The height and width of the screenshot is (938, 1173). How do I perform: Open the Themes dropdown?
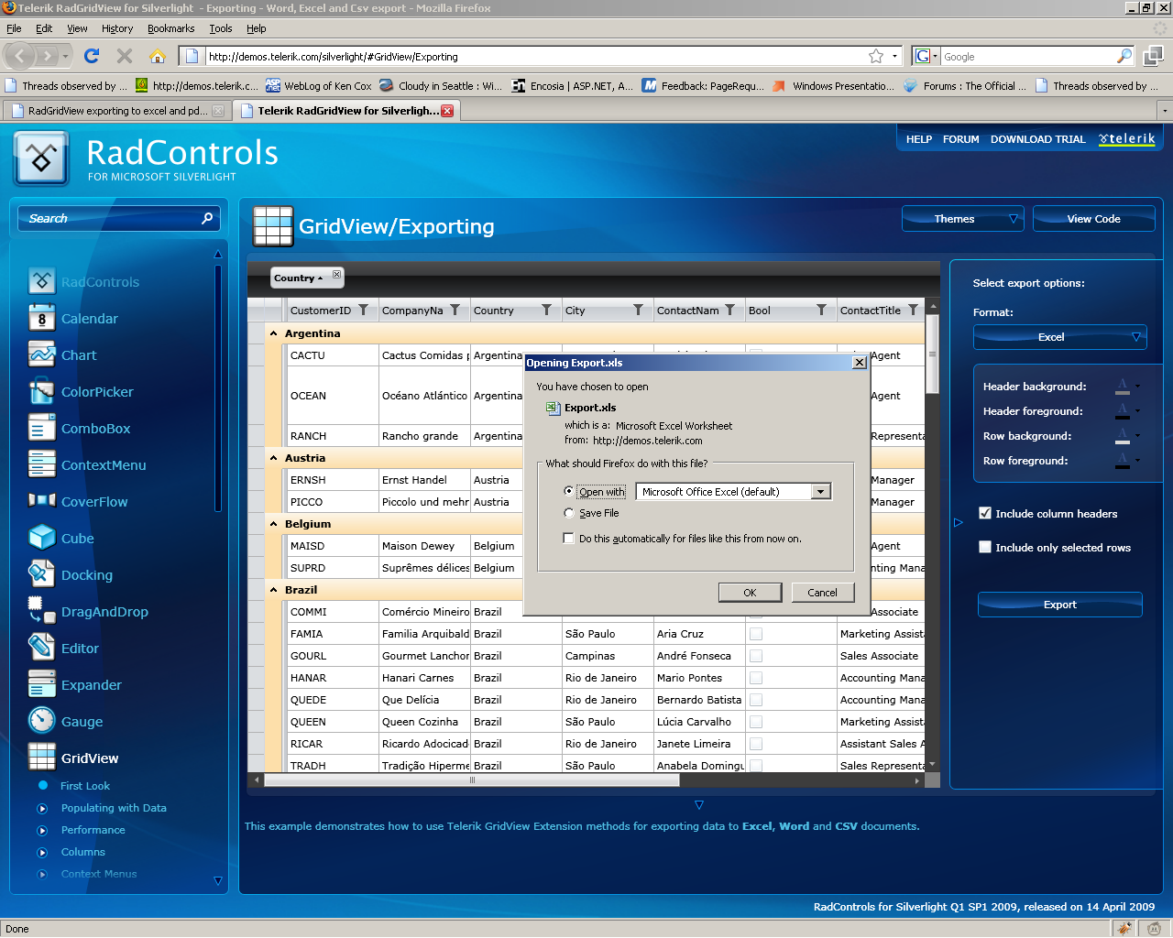click(x=962, y=219)
